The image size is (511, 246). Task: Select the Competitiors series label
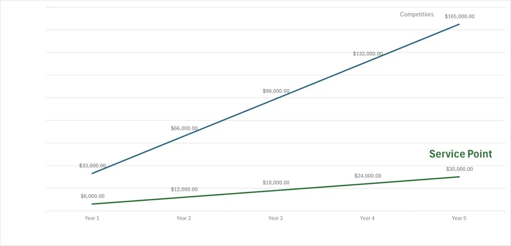click(417, 14)
